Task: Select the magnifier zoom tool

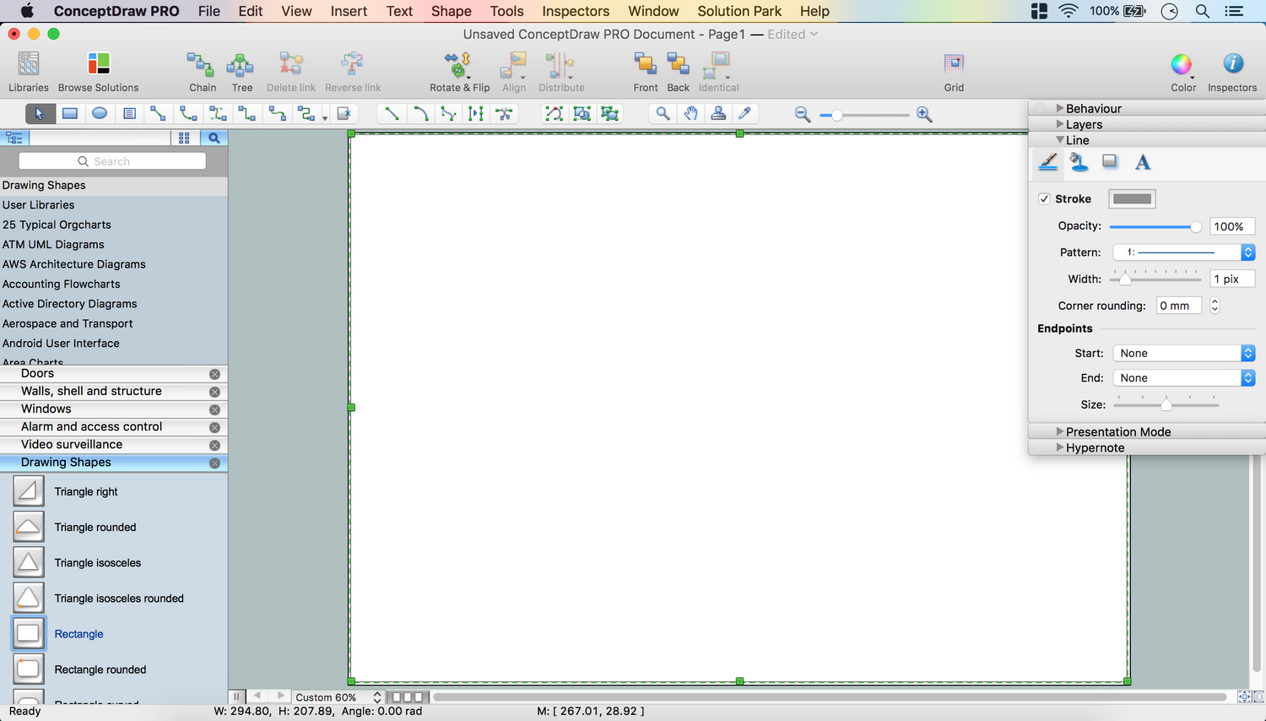Action: tap(663, 114)
